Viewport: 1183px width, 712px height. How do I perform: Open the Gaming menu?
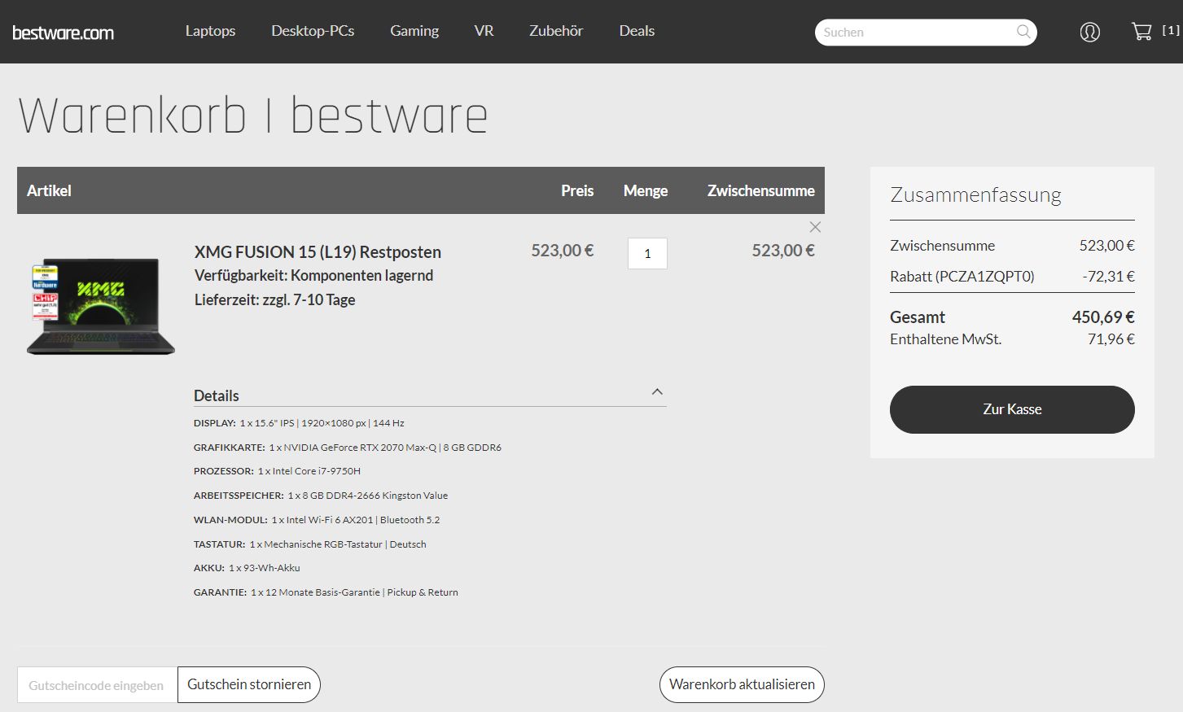pos(414,31)
